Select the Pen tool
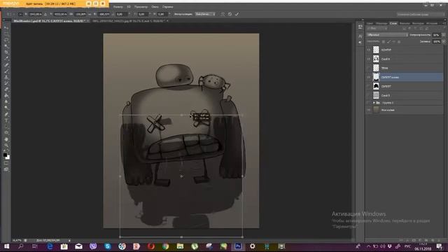448x252 pixels. click(6, 114)
